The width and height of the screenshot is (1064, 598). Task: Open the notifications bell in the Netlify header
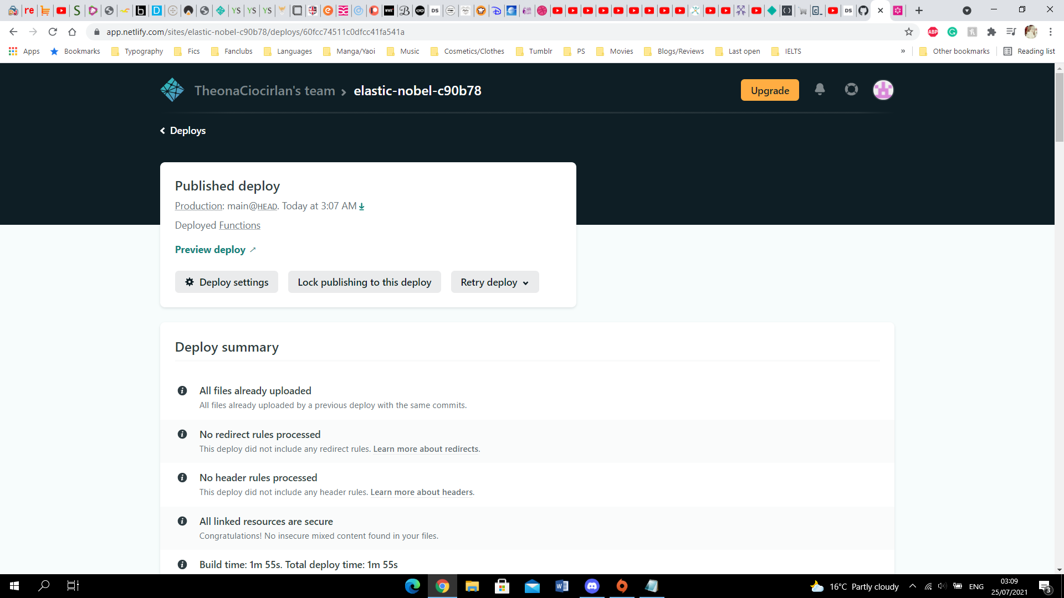pos(820,89)
